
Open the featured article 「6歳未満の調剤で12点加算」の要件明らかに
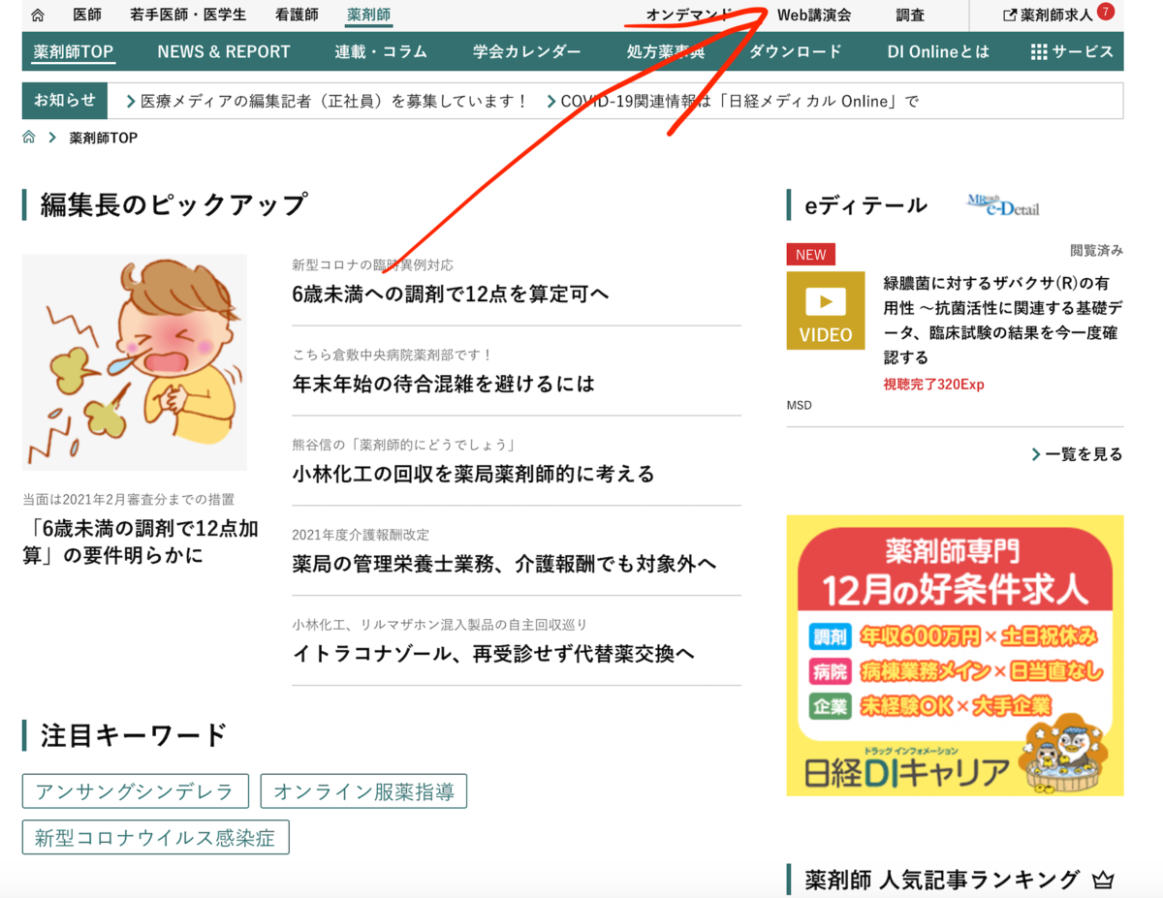(x=141, y=542)
